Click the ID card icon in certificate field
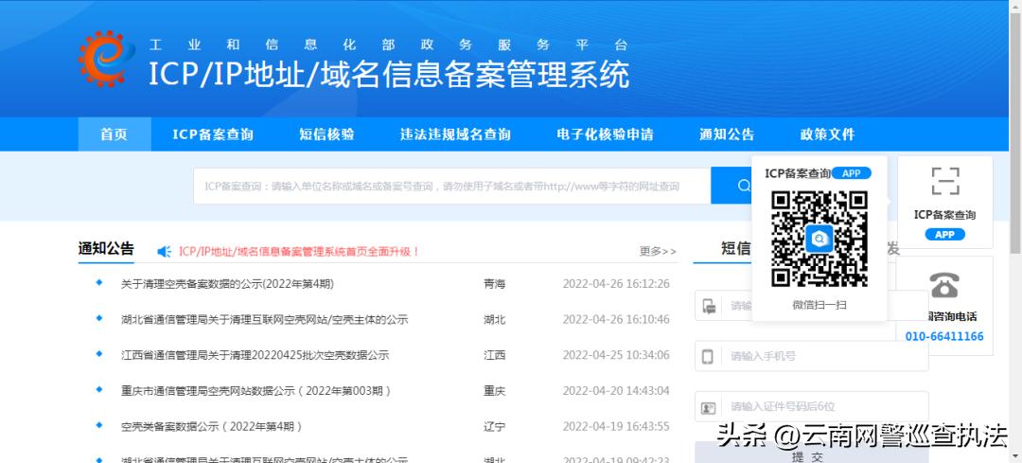1022x463 pixels. pyautogui.click(x=708, y=407)
